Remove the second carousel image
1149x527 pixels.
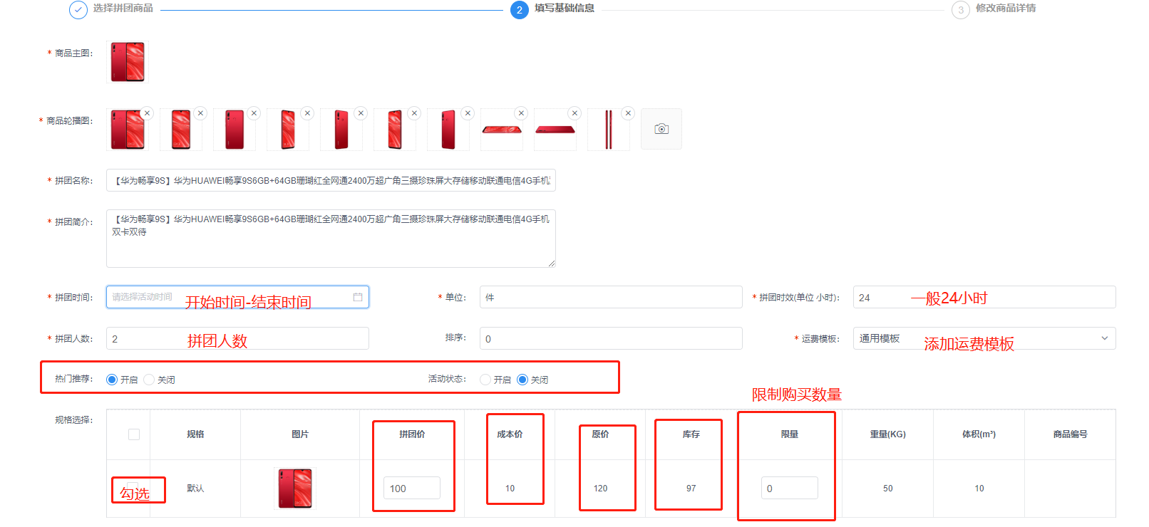tap(200, 113)
